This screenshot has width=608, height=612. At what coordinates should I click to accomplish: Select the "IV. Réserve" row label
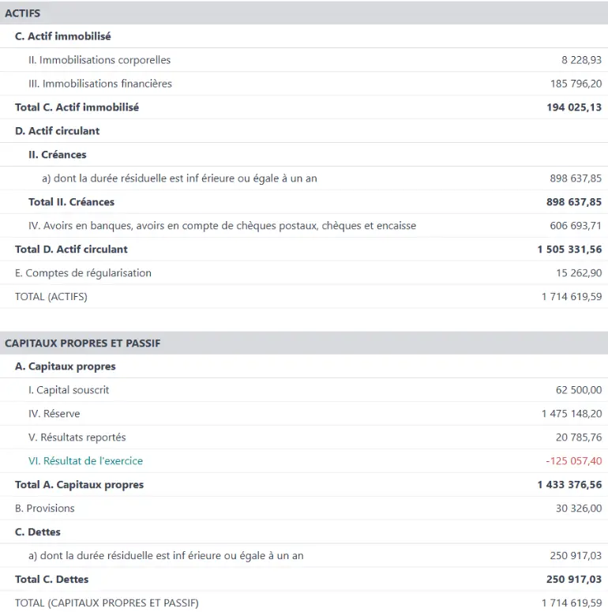tap(54, 414)
